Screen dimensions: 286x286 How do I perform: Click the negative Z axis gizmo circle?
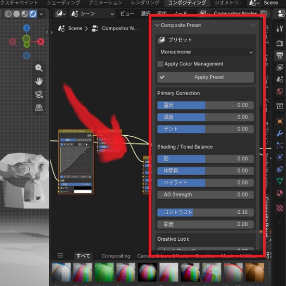click(27, 56)
